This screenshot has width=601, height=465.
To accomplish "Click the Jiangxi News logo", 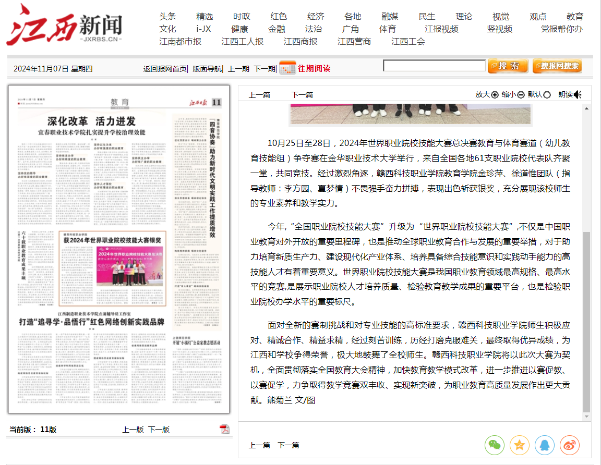I will coord(65,25).
